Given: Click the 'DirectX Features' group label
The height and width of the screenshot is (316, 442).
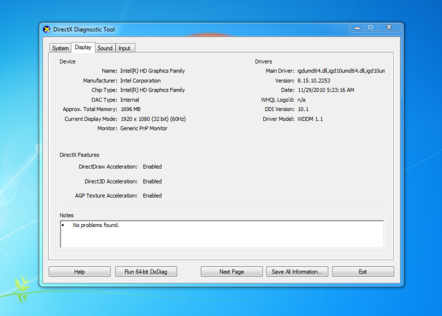Looking at the screenshot, I should 79,155.
